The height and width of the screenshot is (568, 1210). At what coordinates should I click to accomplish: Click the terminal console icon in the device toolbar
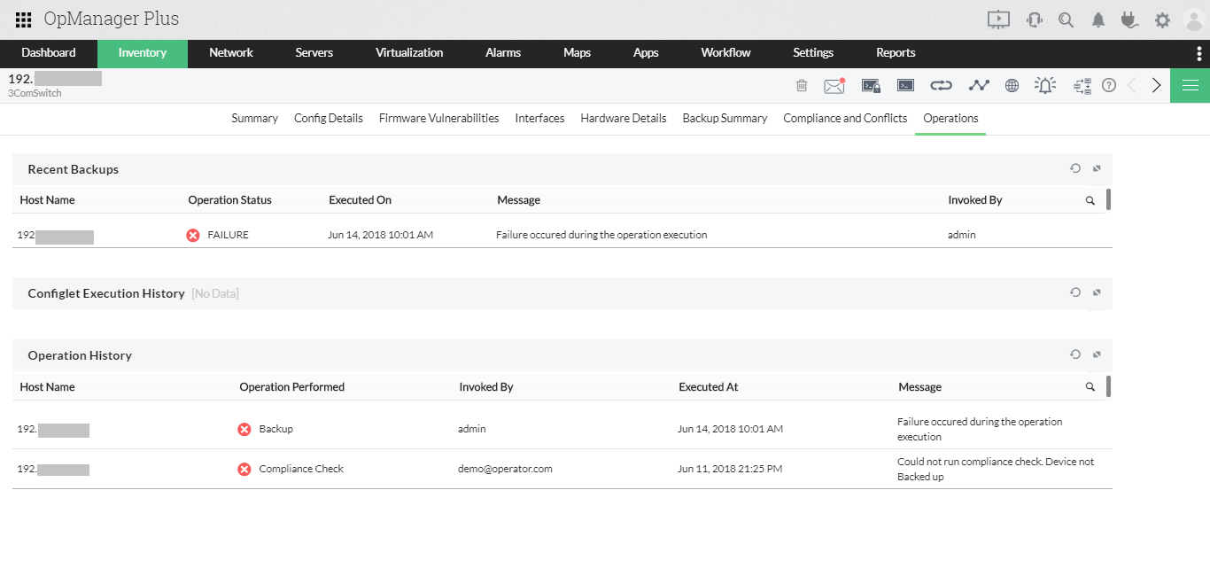[x=904, y=85]
